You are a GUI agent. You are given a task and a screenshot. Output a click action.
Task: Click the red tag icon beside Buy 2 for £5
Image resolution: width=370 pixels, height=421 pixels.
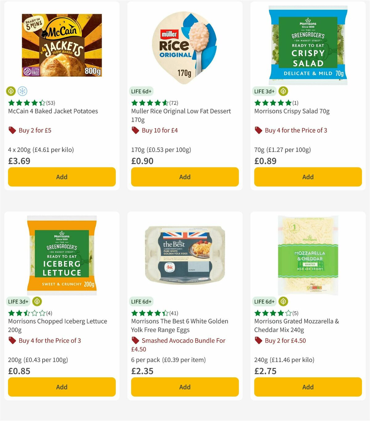tap(12, 130)
